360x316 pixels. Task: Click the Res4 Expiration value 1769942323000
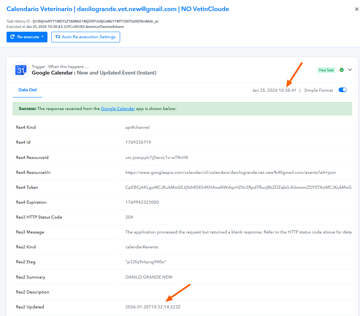coord(142,202)
